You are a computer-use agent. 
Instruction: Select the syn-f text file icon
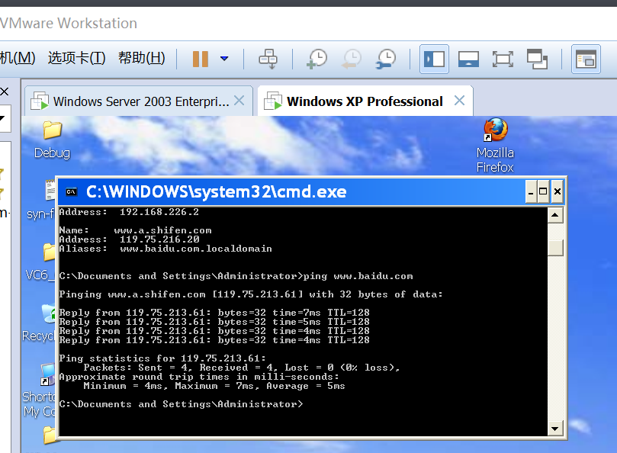[x=41, y=200]
